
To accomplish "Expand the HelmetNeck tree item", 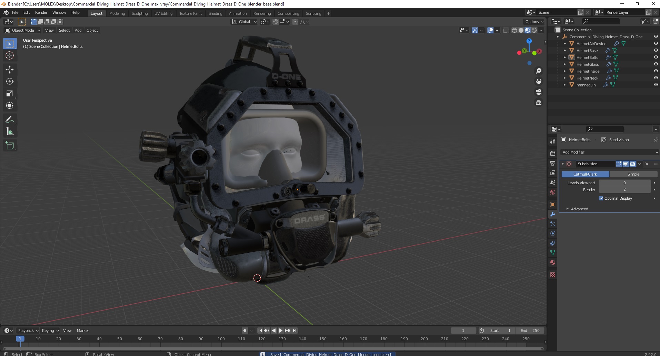I will [x=564, y=78].
